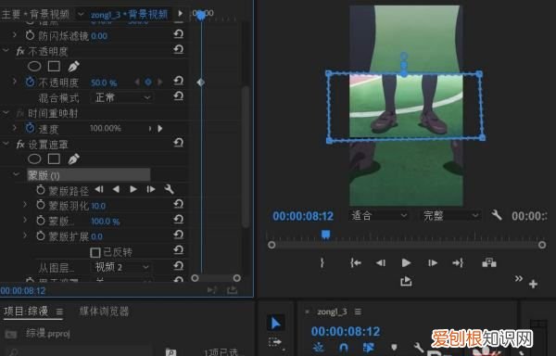This screenshot has width=556, height=356.
Task: Toggle animation stopwatch for 蒙版羽化
Action: (41, 205)
